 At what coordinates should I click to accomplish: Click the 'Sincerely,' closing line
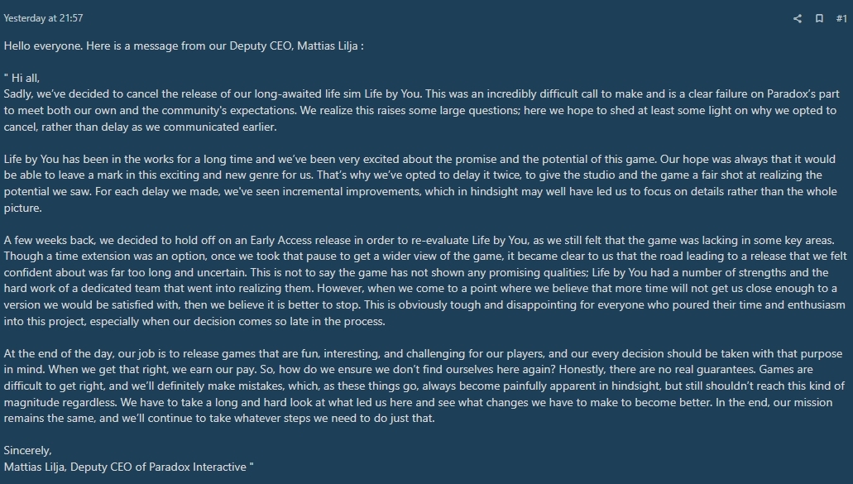point(28,451)
